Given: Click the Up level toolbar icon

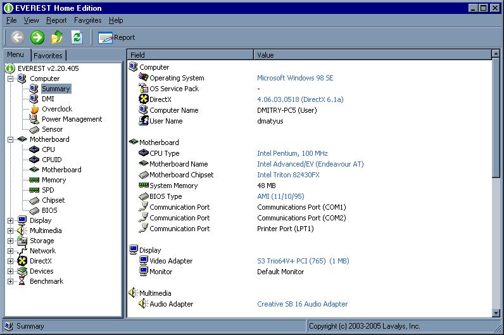Looking at the screenshot, I should [57, 37].
